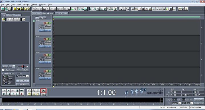Click the FX button on Track 1
Screen dimensions: 205x110
tap(48, 30)
